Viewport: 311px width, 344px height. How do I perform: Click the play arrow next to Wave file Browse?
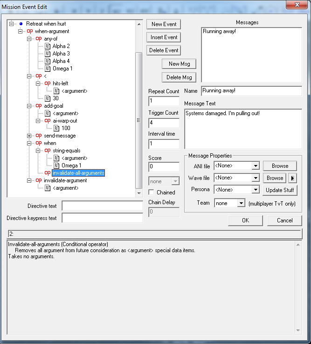292,178
